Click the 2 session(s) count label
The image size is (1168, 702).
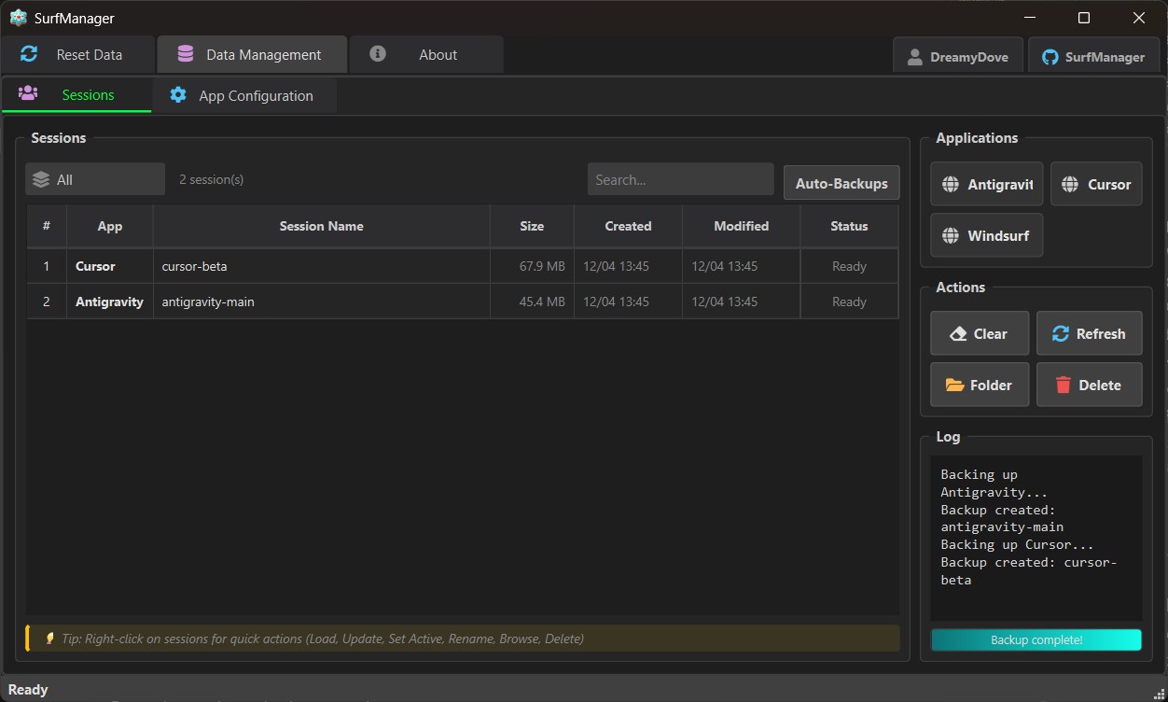pos(211,179)
